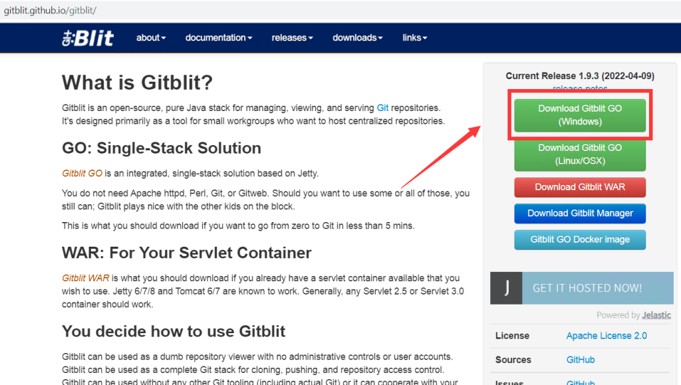Click the browser address bar URL

point(51,12)
